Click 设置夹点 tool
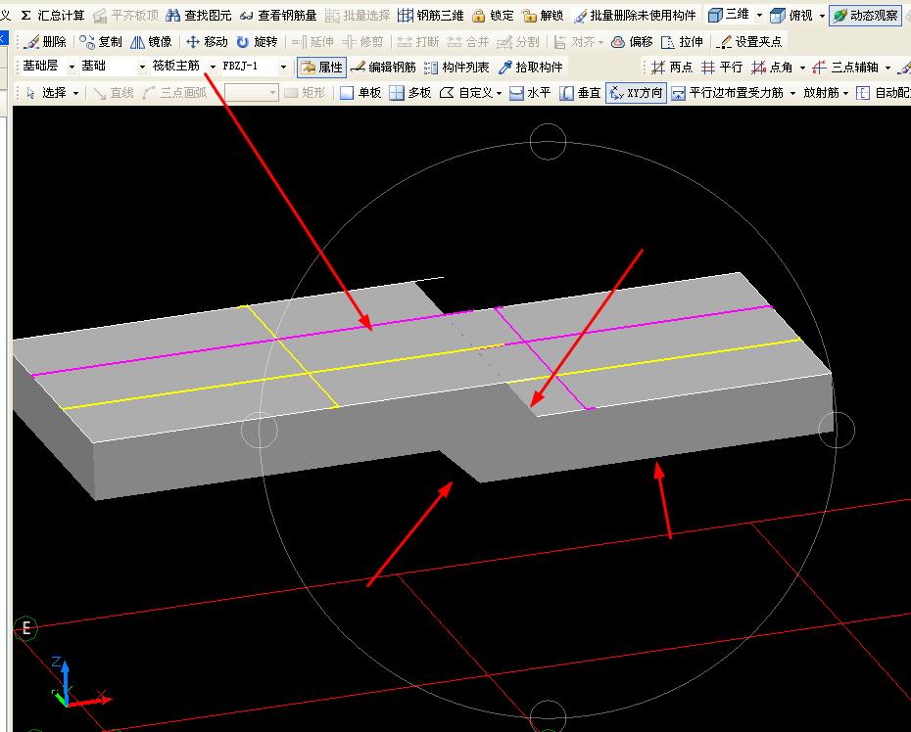 point(749,42)
